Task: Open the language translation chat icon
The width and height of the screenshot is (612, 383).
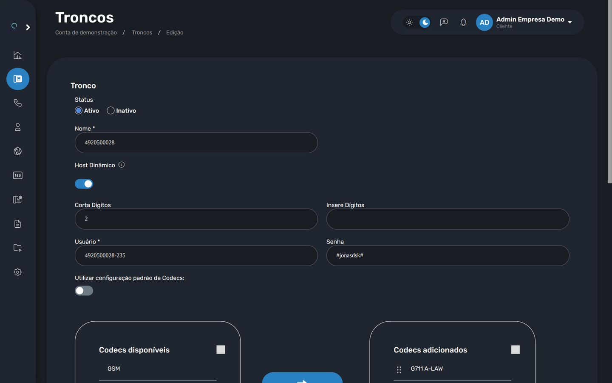Action: pyautogui.click(x=444, y=22)
